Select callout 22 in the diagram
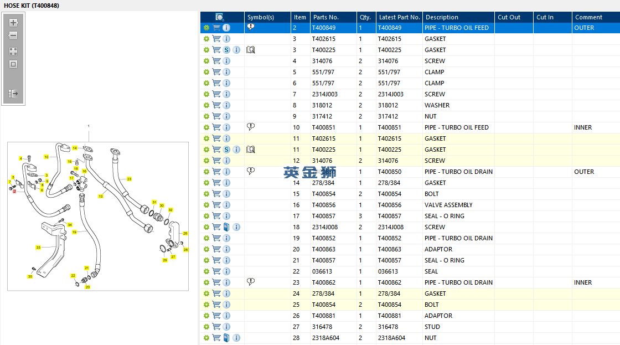 coord(73,275)
